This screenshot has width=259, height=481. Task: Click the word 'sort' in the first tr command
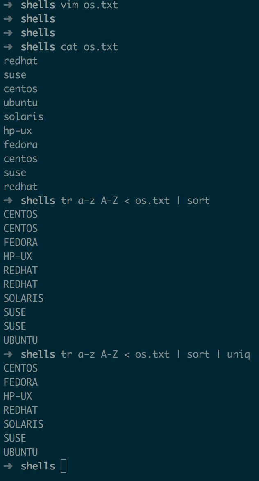click(198, 201)
